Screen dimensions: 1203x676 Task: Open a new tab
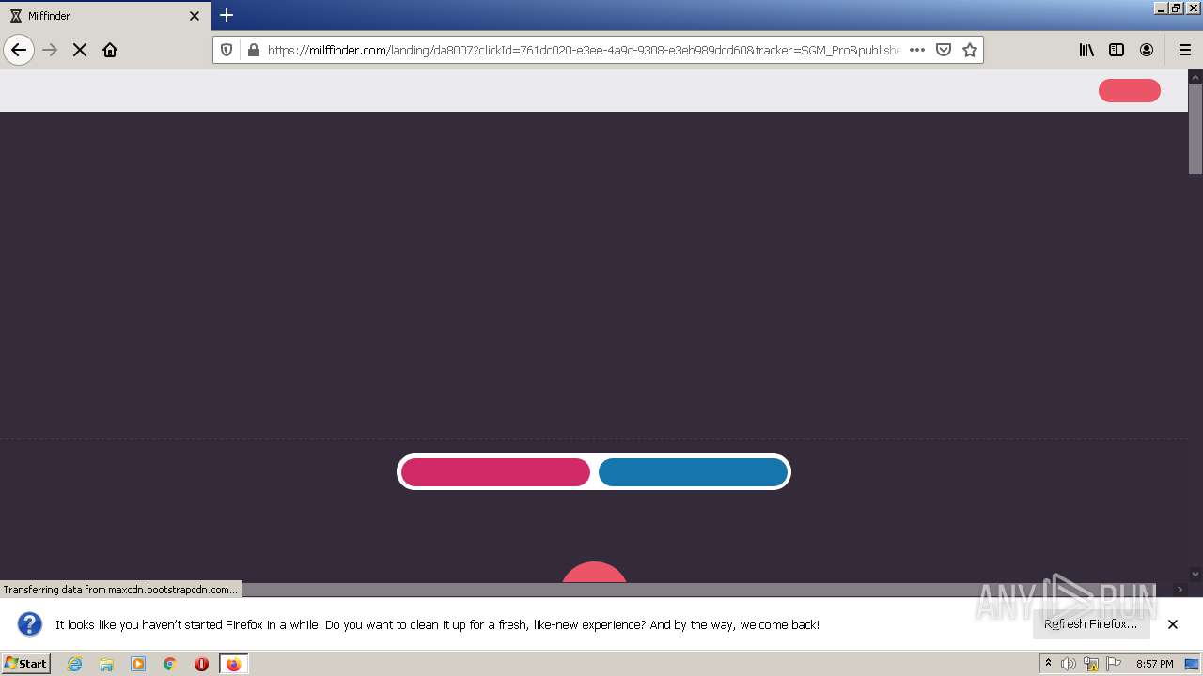pos(227,15)
